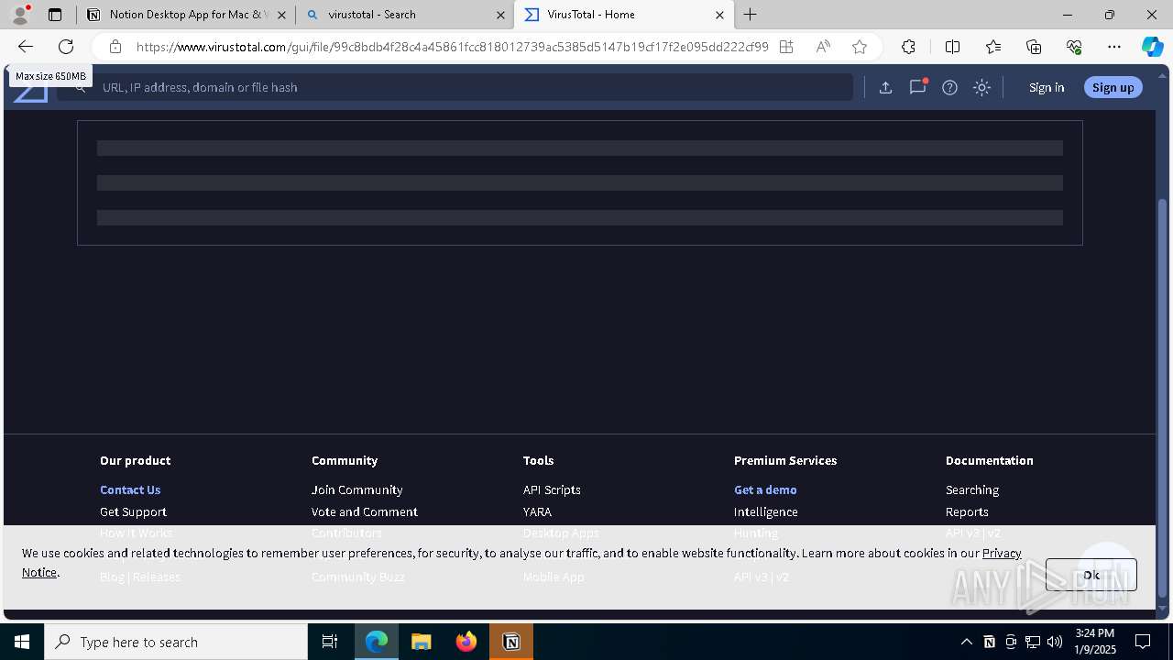Open File Explorer from the taskbar
The width and height of the screenshot is (1173, 660).
click(x=422, y=642)
